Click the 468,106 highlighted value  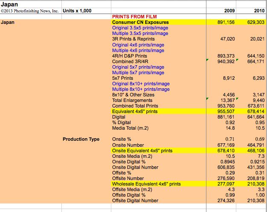(256, 151)
